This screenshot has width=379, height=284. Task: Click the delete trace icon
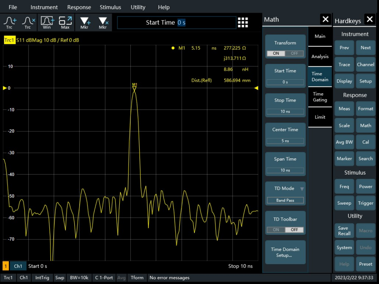coord(28,23)
